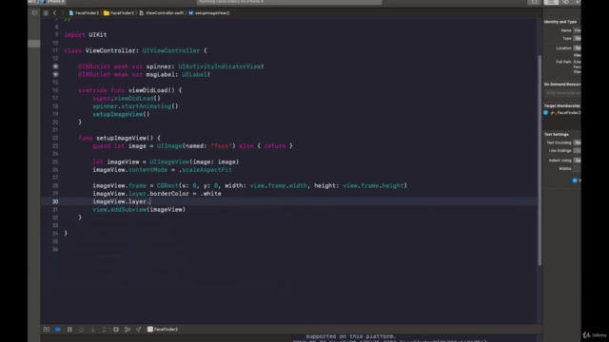The width and height of the screenshot is (609, 342).
Task: Click 'supported on this platform.' console output
Action: coord(351,336)
